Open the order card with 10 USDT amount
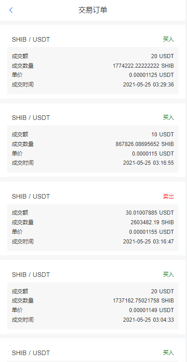The width and height of the screenshot is (187, 362). [x=93, y=140]
